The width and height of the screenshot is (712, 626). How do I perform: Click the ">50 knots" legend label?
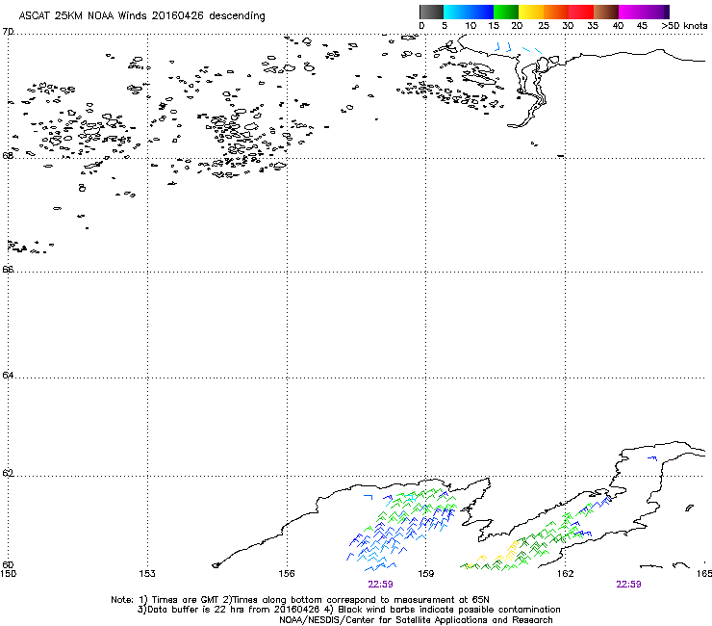click(684, 26)
